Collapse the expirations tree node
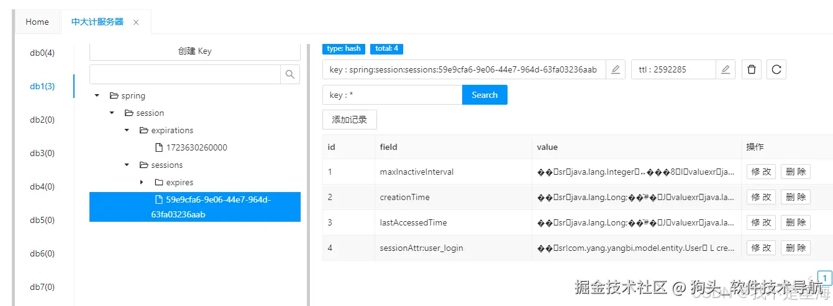The width and height of the screenshot is (833, 306). coord(127,131)
